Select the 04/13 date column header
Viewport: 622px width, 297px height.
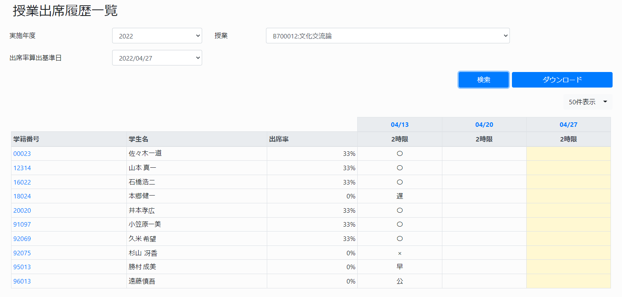tap(399, 124)
